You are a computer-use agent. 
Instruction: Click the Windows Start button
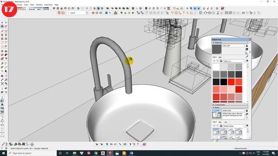[3, 153]
